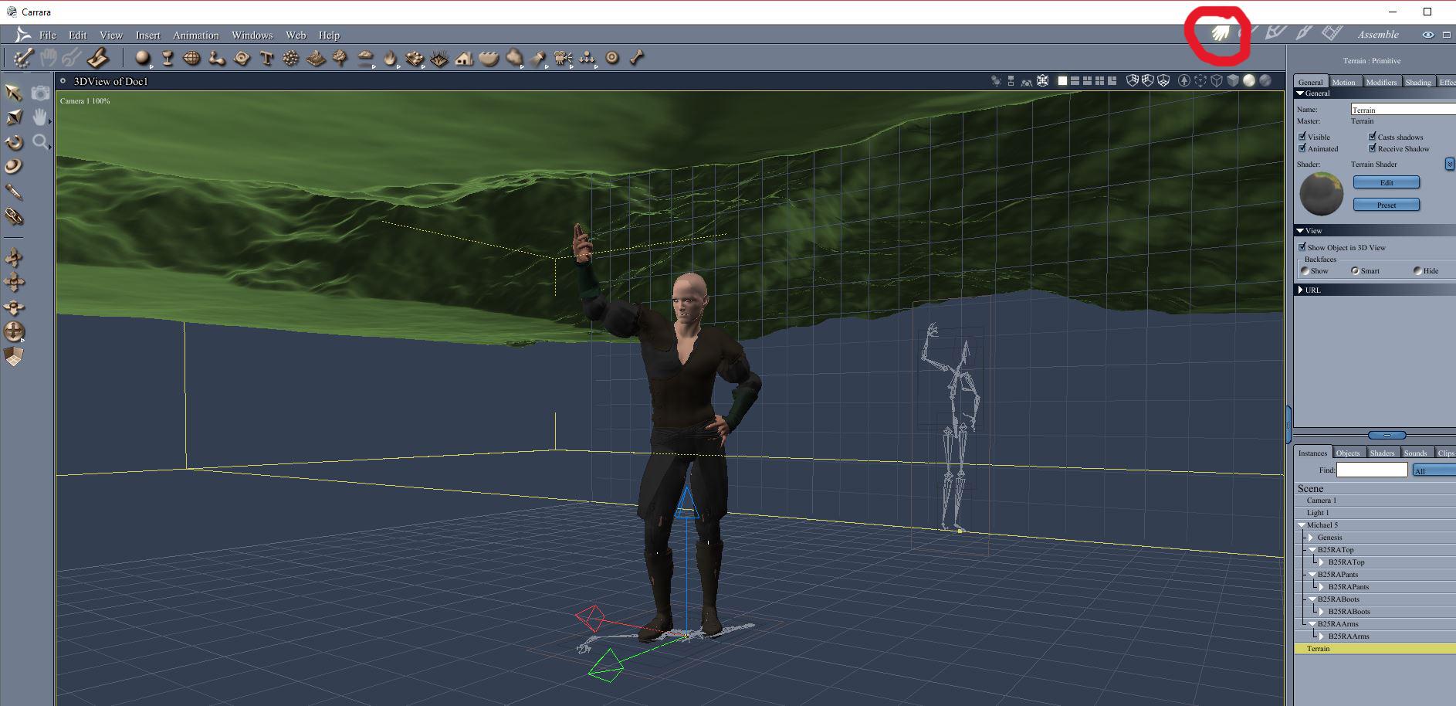
Task: Insert a tree/plant object
Action: pyautogui.click(x=340, y=58)
